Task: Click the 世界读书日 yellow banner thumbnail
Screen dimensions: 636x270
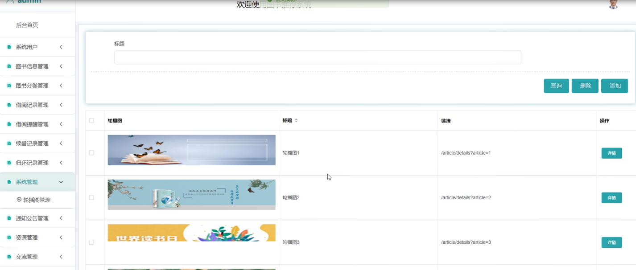Action: (192, 233)
